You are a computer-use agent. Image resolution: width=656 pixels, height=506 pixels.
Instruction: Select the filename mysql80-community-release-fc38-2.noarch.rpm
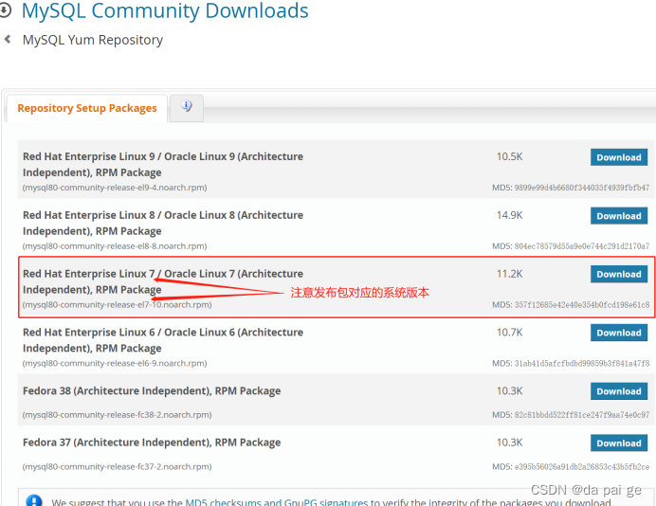[x=117, y=414]
